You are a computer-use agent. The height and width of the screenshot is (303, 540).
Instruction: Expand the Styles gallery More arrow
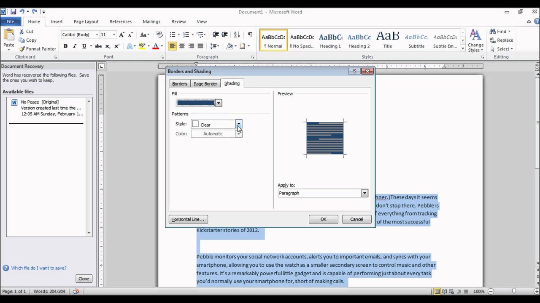click(x=463, y=49)
